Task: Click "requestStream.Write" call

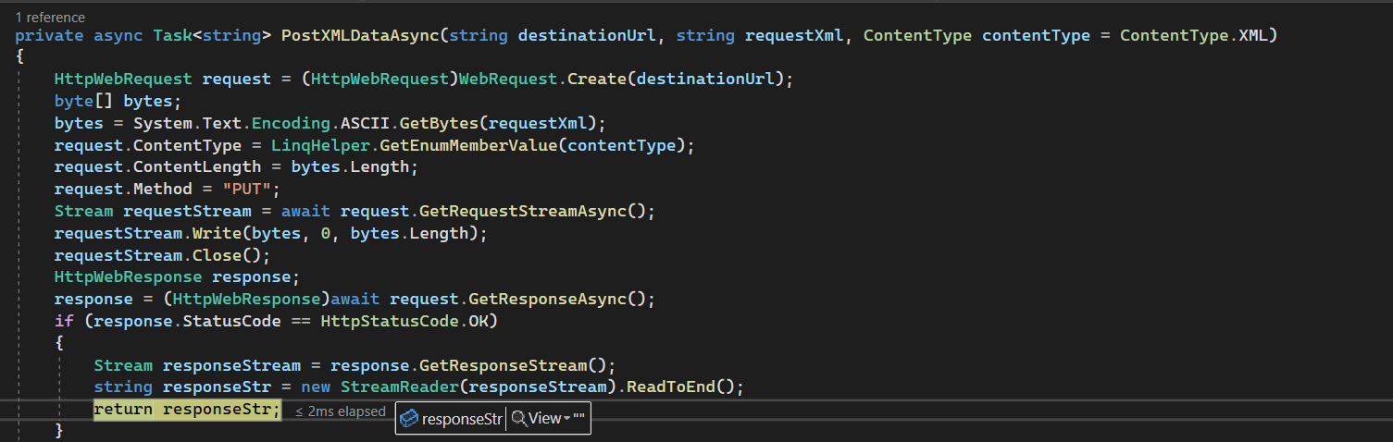Action: tap(148, 233)
